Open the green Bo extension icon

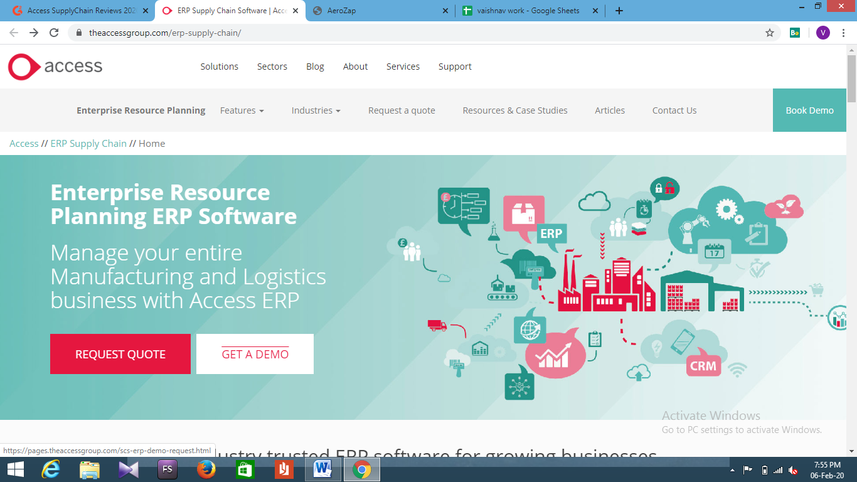click(795, 33)
